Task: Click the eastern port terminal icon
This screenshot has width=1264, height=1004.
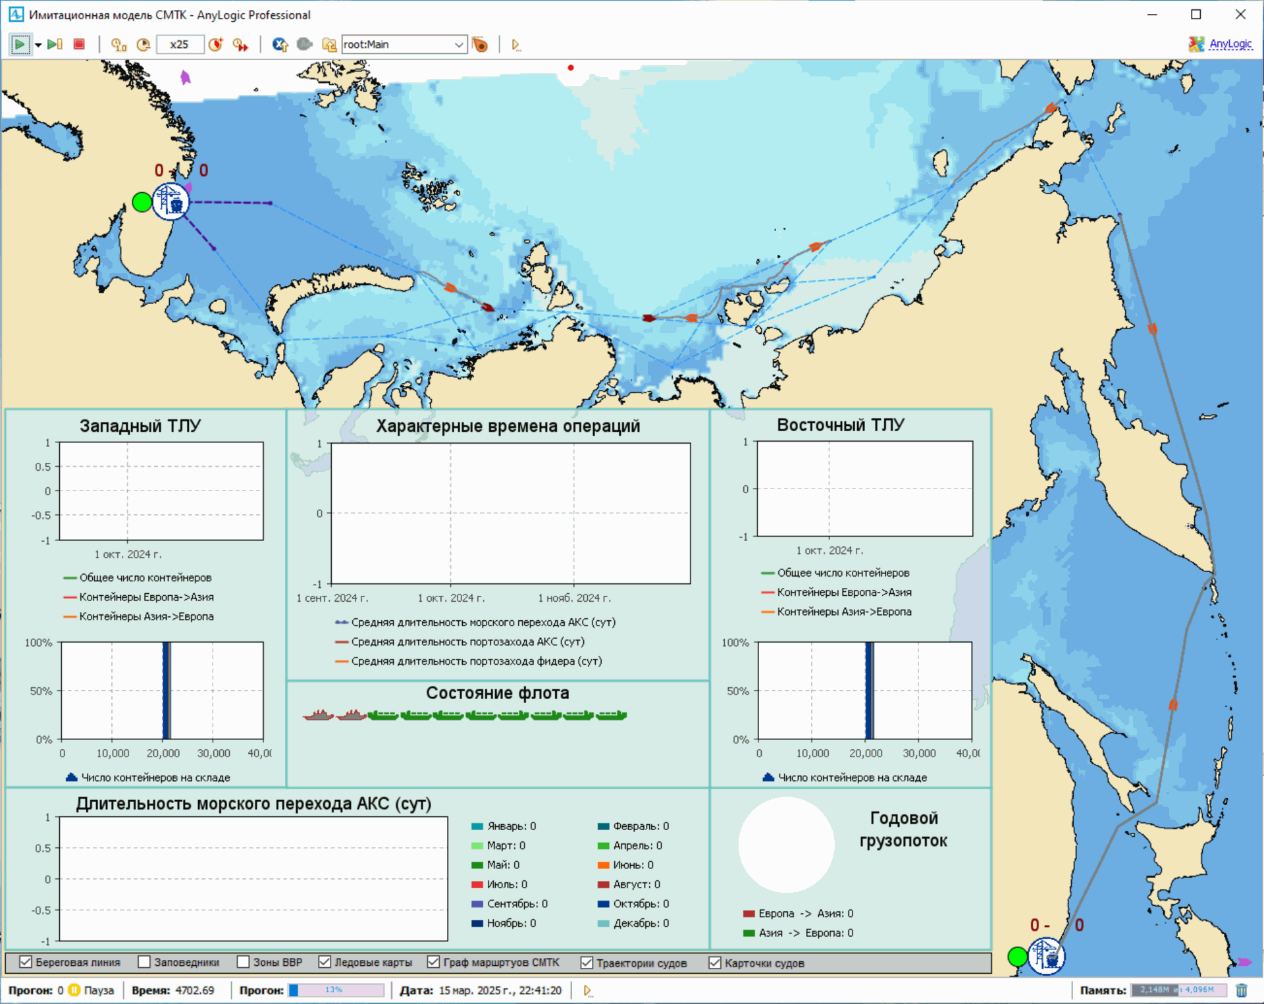Action: tap(1046, 956)
